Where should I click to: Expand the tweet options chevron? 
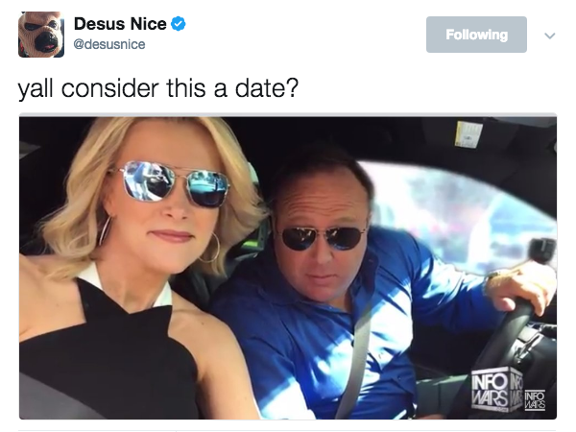pyautogui.click(x=549, y=36)
